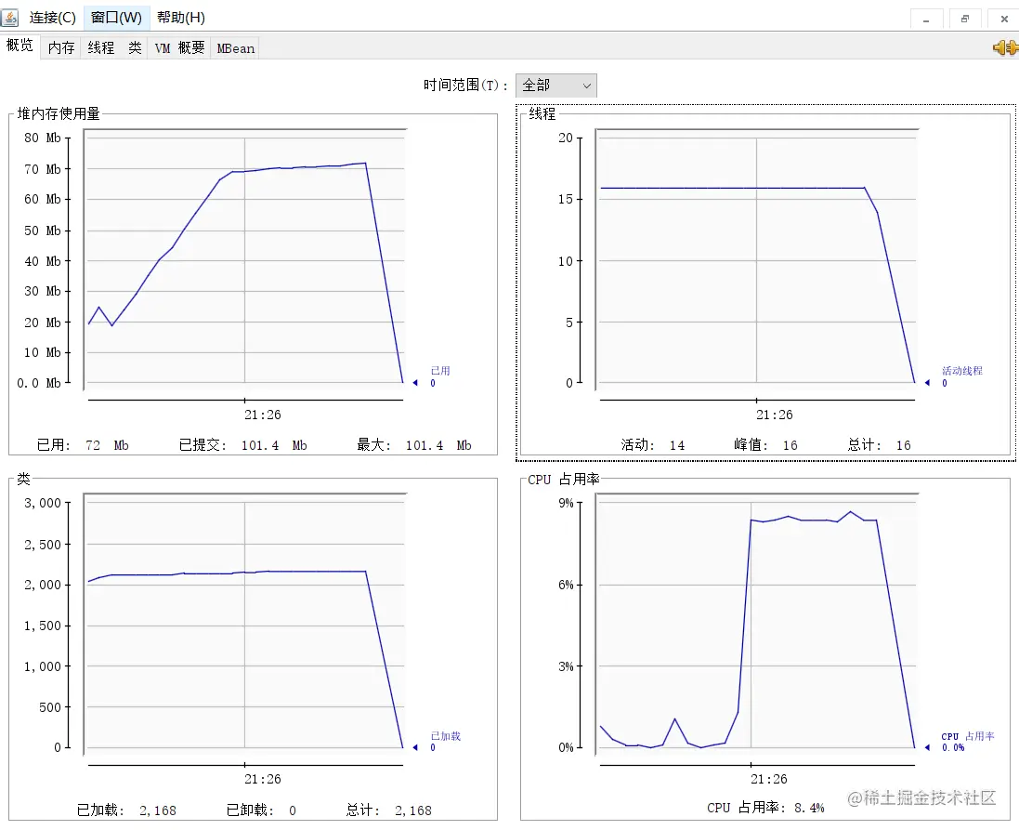Close the JConsole window
The height and width of the screenshot is (830, 1019).
point(1004,19)
